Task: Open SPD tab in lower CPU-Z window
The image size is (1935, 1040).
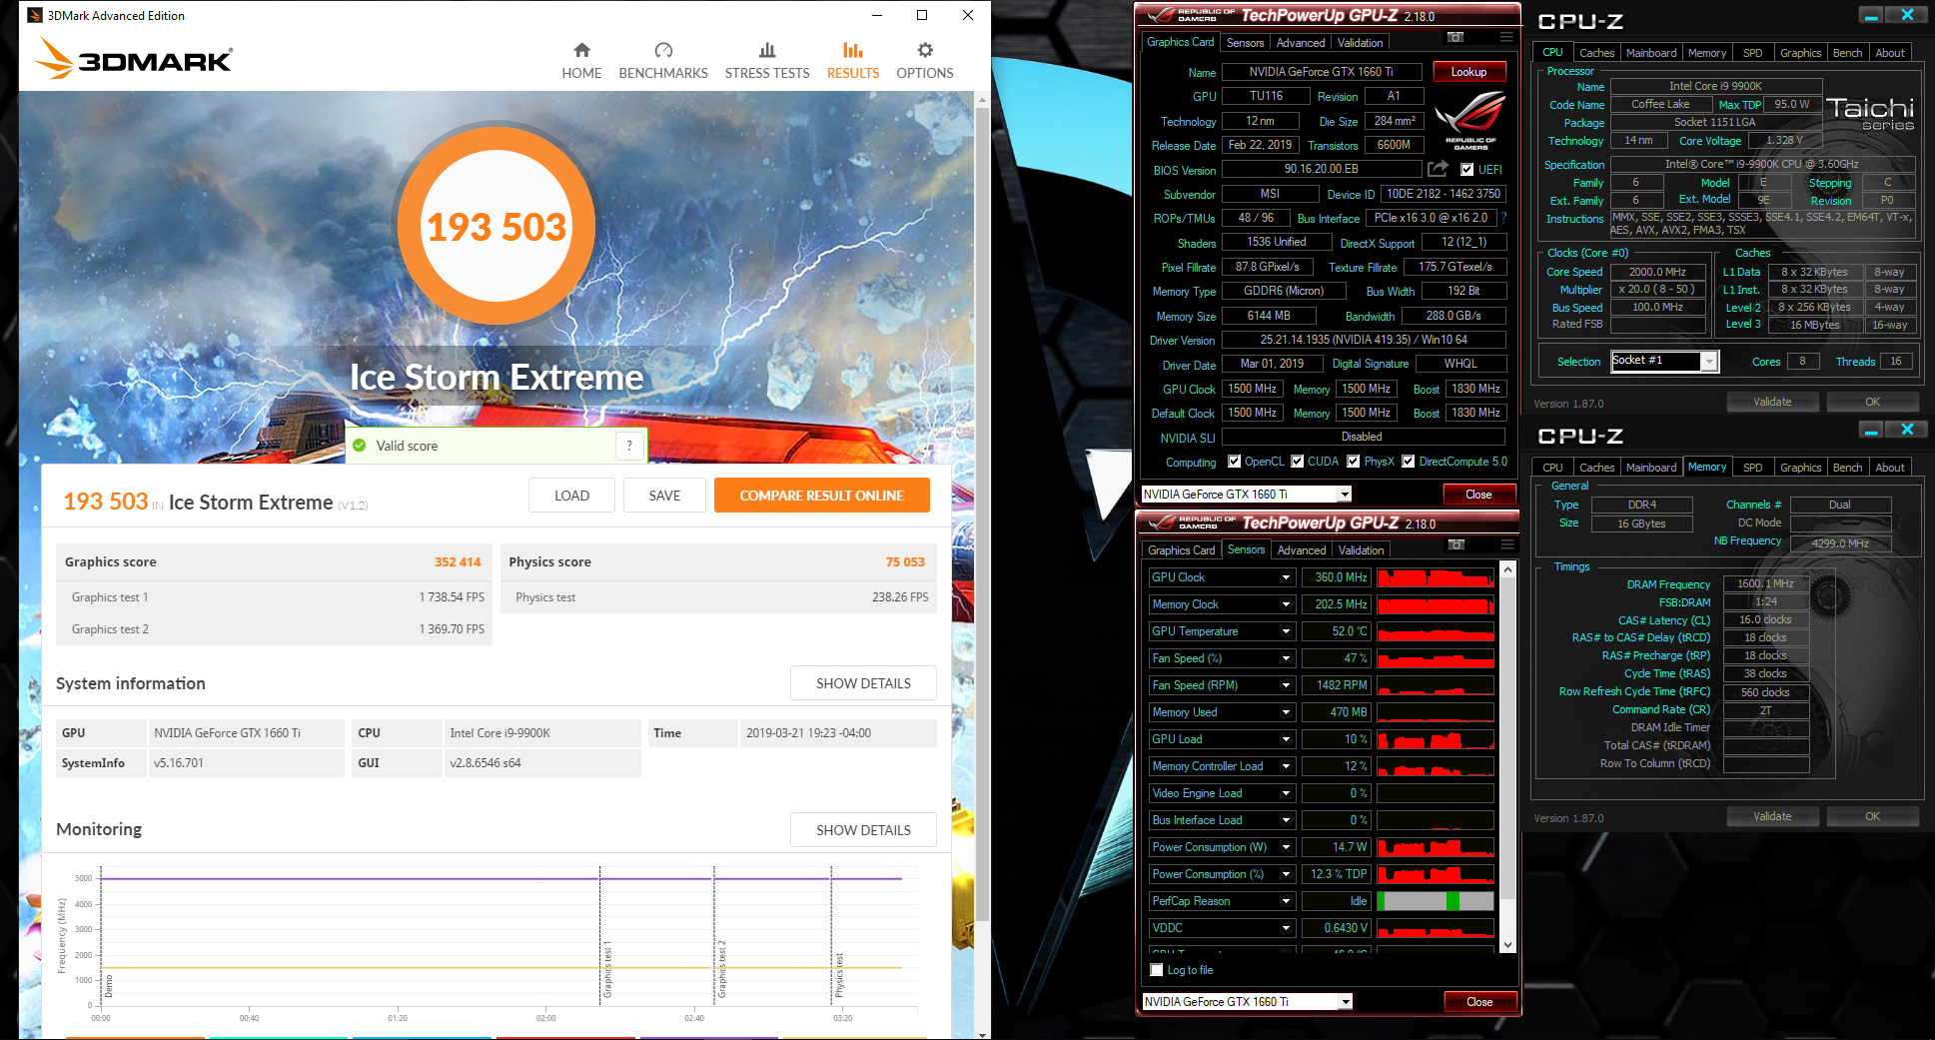Action: pos(1752,468)
